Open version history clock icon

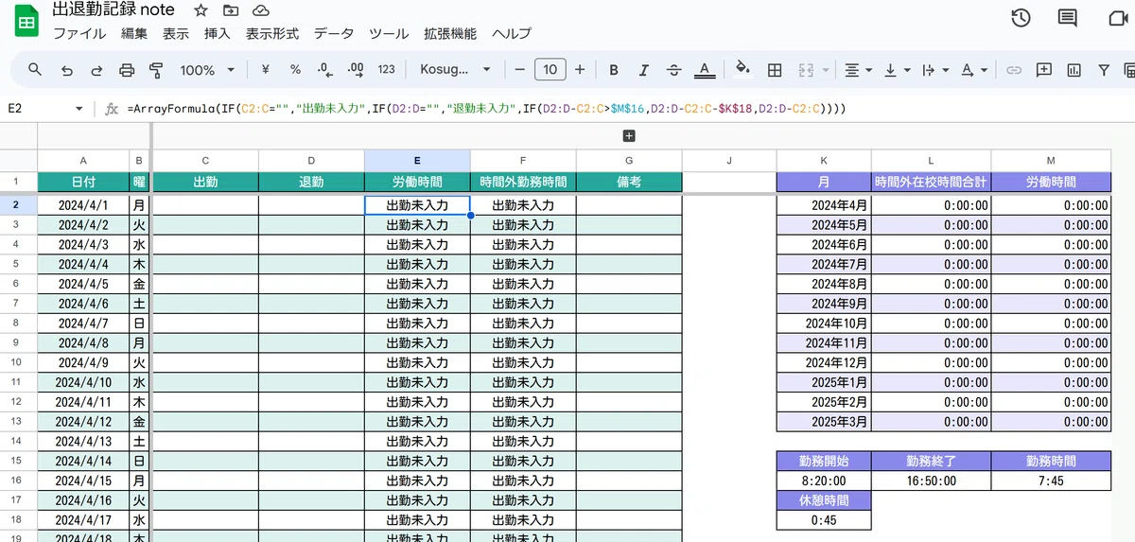point(1021,18)
